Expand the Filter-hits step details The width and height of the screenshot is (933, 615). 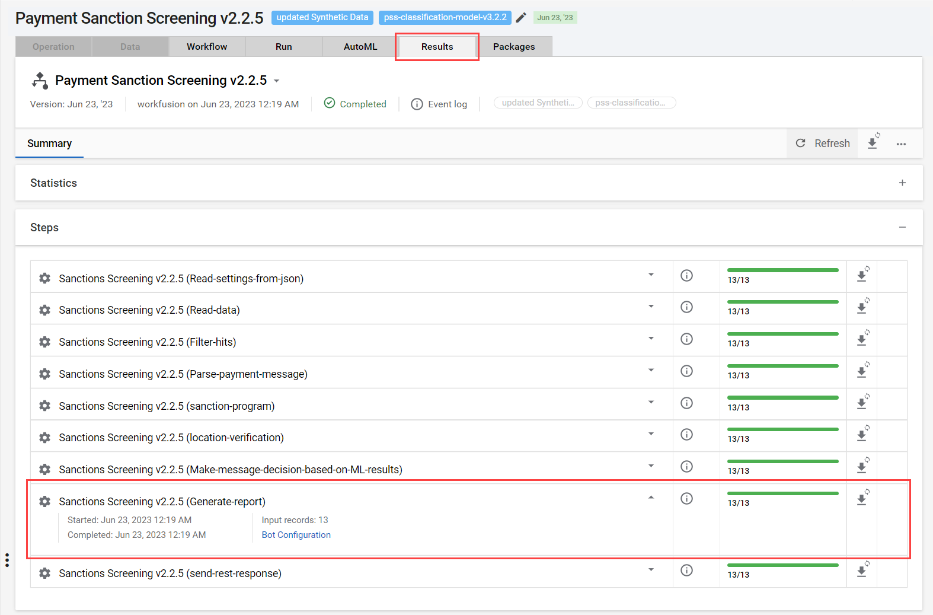[651, 338]
